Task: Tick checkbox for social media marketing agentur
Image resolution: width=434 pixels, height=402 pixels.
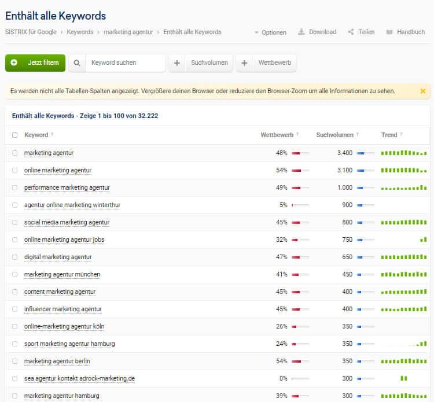Action: click(14, 223)
